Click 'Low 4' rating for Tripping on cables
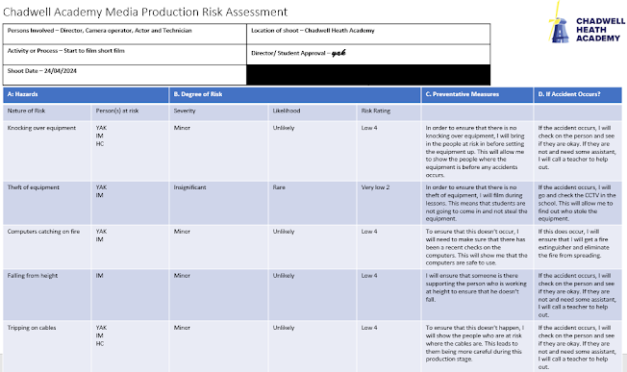Screen dimensions: 627x372 coord(369,328)
